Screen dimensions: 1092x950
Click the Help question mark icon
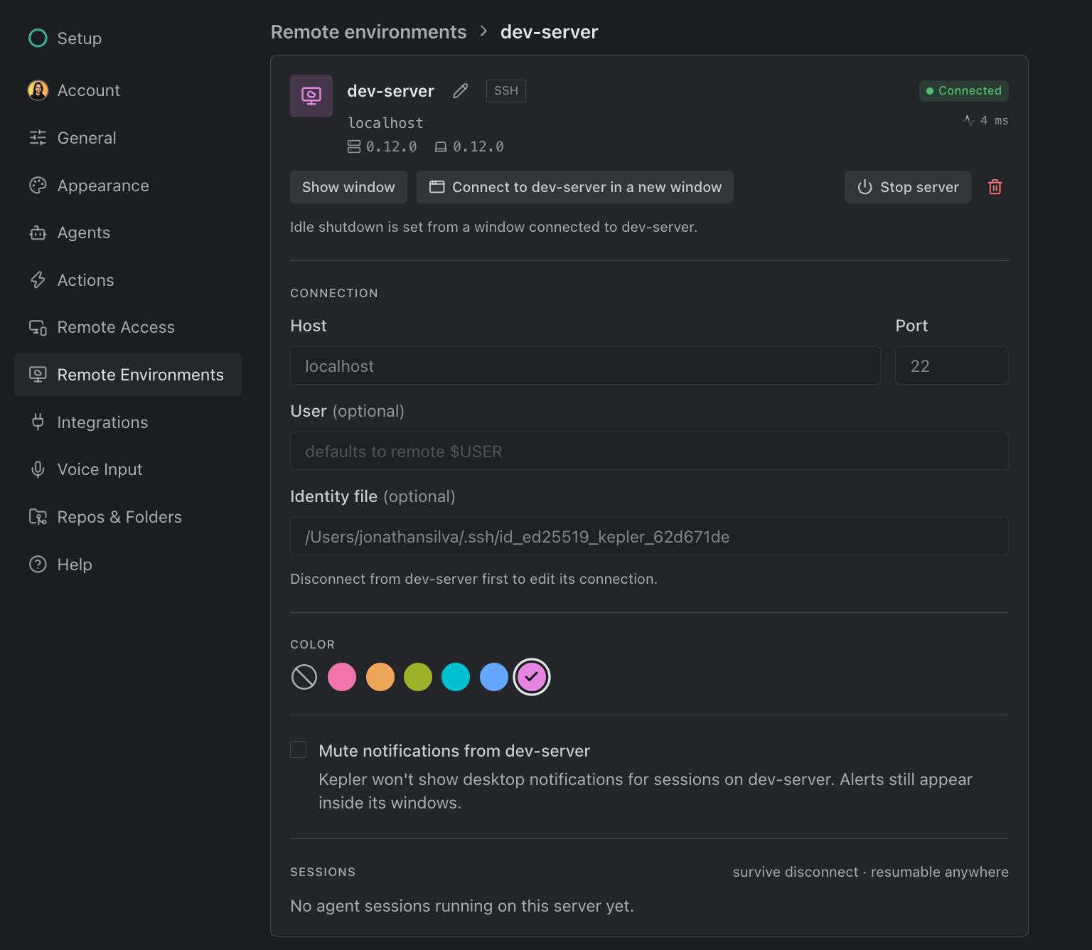point(38,565)
